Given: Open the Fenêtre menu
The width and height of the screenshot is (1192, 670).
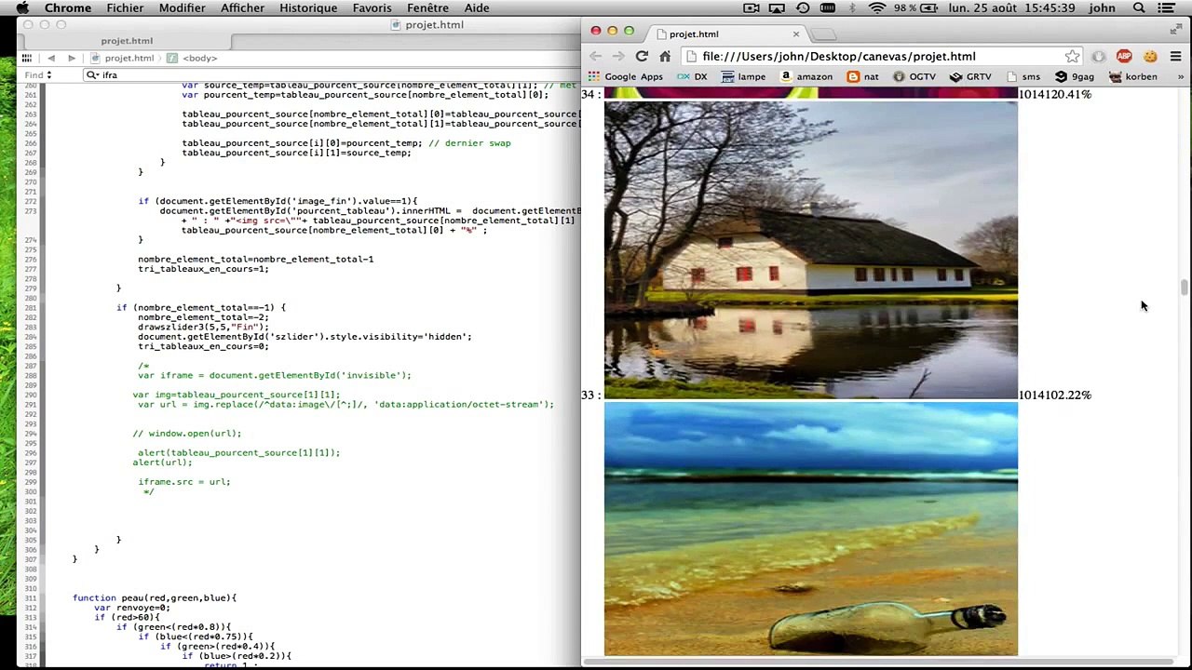Looking at the screenshot, I should coord(428,8).
